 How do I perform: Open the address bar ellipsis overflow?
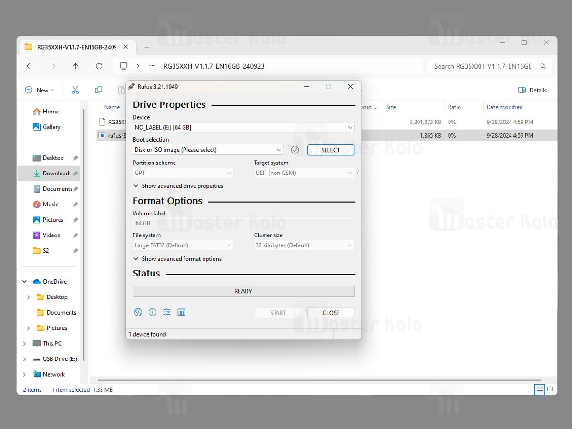click(152, 66)
